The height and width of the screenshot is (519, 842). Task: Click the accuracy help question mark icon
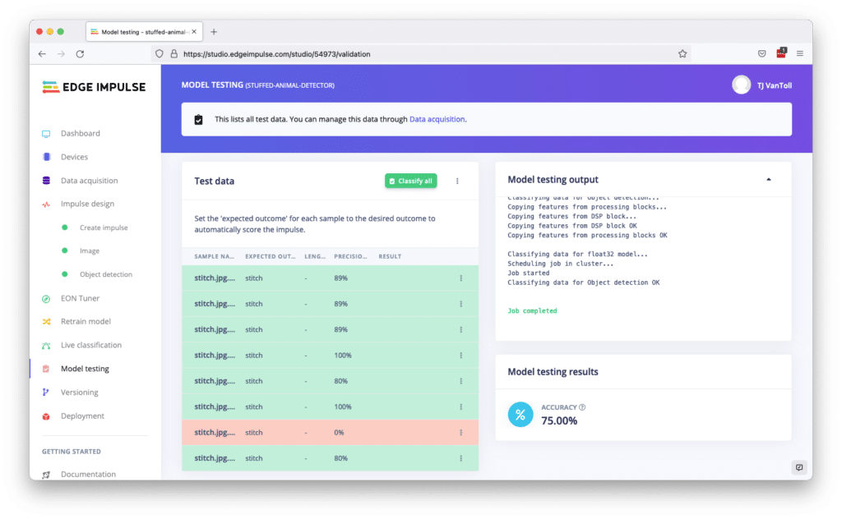pyautogui.click(x=582, y=407)
